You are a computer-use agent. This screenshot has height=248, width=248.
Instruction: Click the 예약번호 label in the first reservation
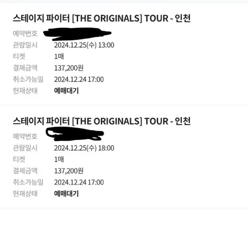coord(25,34)
